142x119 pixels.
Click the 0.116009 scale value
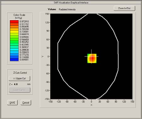[24, 57]
